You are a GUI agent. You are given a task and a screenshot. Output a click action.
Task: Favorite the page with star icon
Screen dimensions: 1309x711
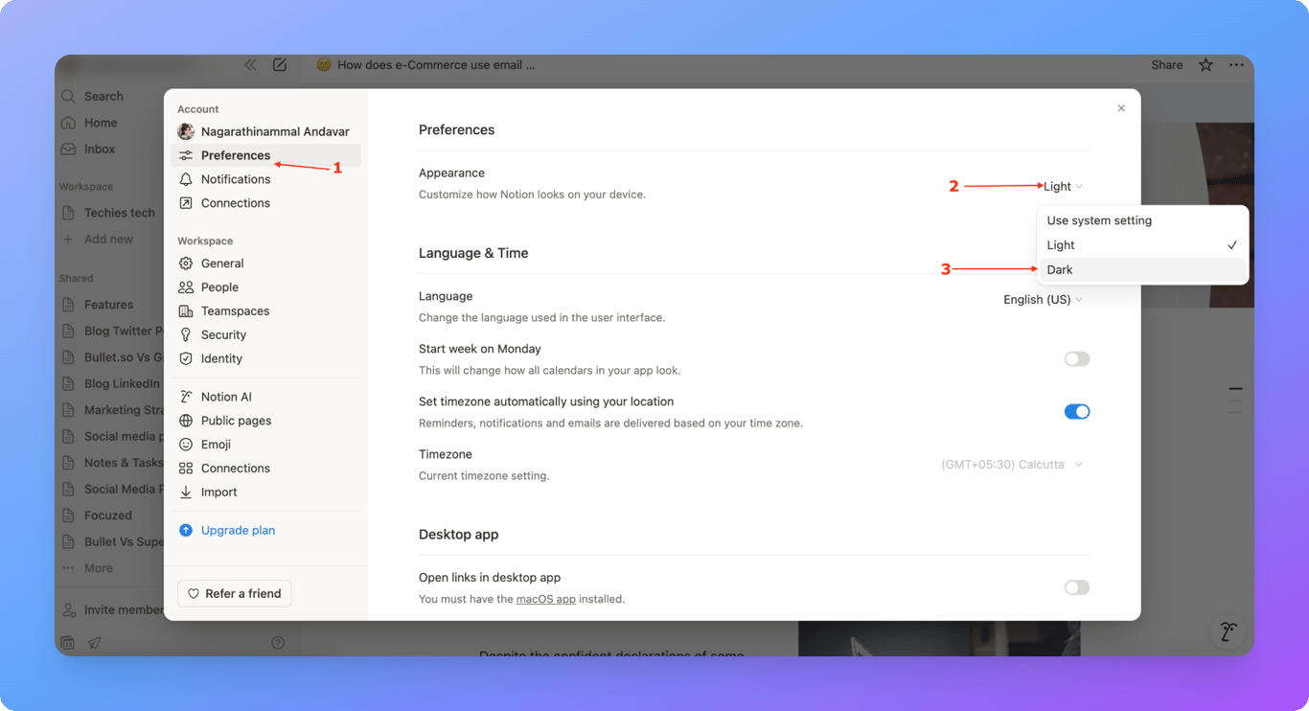click(1206, 65)
